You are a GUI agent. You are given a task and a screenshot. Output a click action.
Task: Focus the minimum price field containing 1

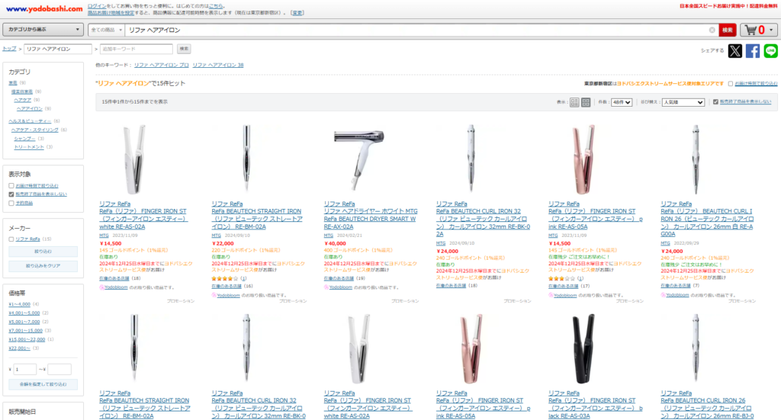click(x=25, y=369)
